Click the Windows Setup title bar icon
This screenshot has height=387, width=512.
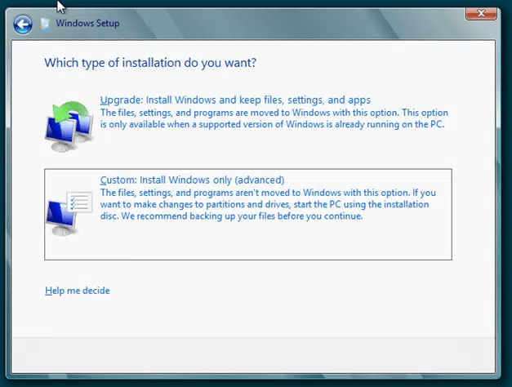click(x=45, y=24)
